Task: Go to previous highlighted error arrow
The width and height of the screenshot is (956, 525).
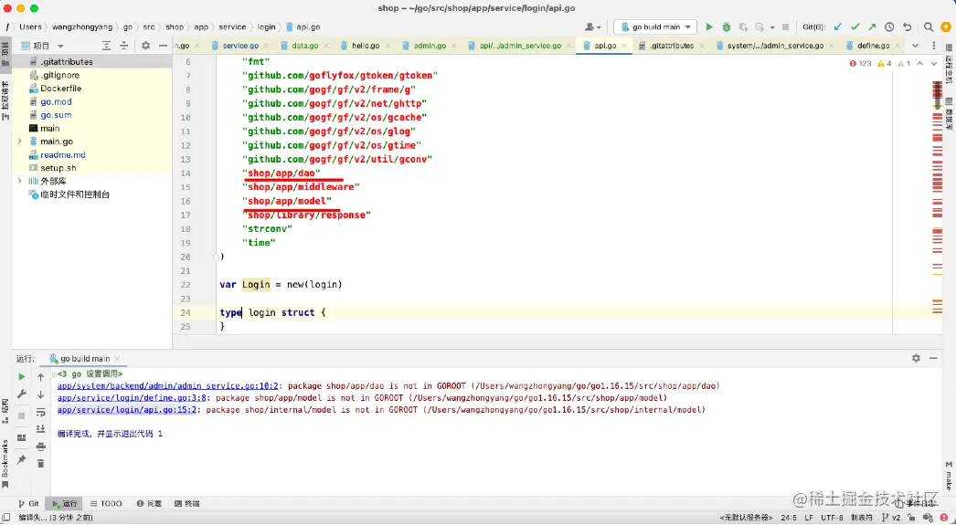Action: [920, 63]
